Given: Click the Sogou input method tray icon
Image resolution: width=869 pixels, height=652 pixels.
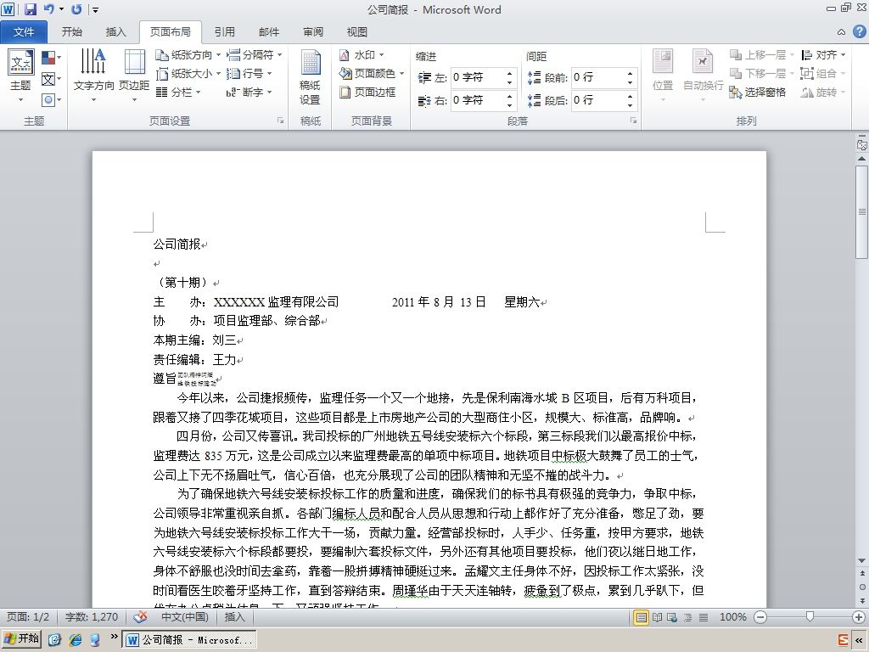Looking at the screenshot, I should 843,640.
